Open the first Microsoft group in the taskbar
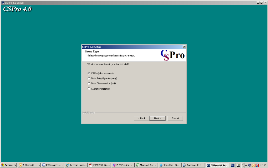 tap(29, 165)
